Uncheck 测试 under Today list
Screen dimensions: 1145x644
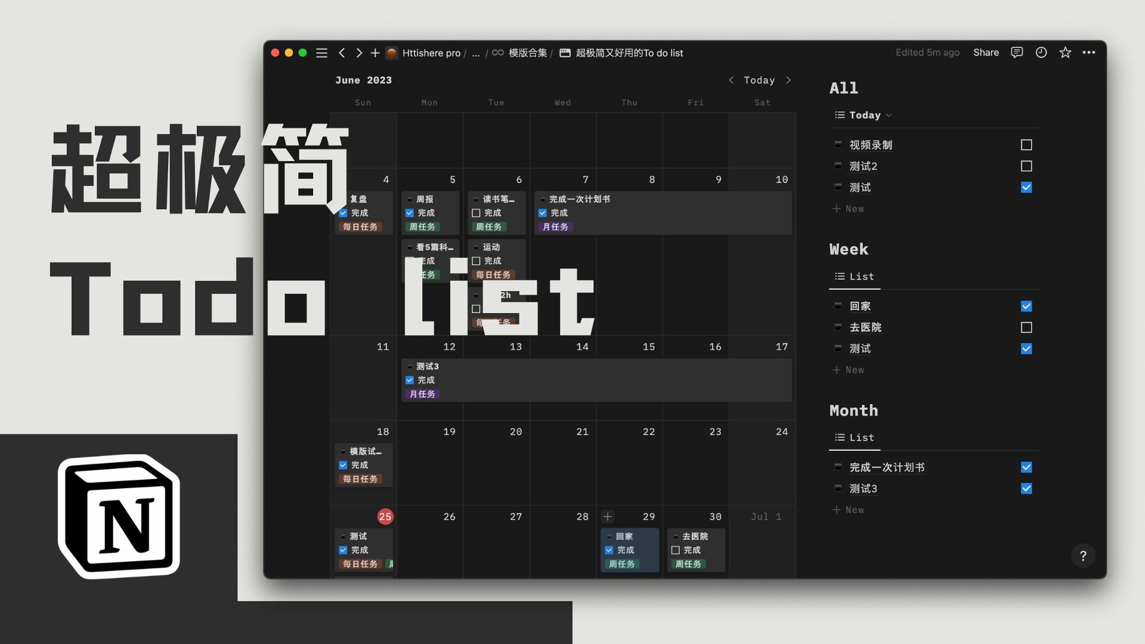[1026, 187]
